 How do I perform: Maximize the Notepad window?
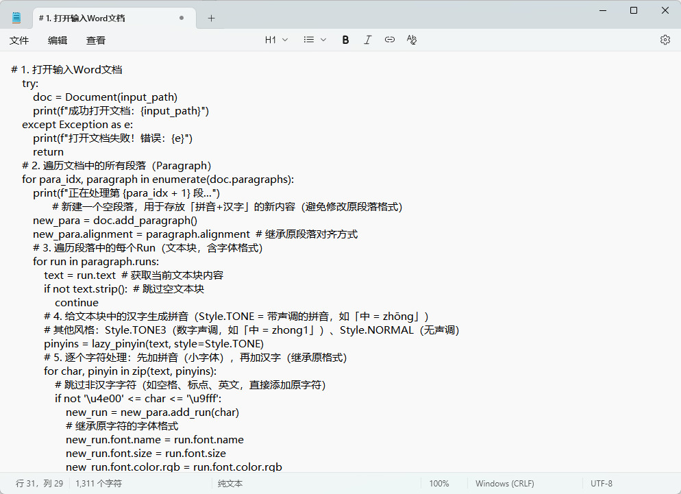click(x=634, y=10)
